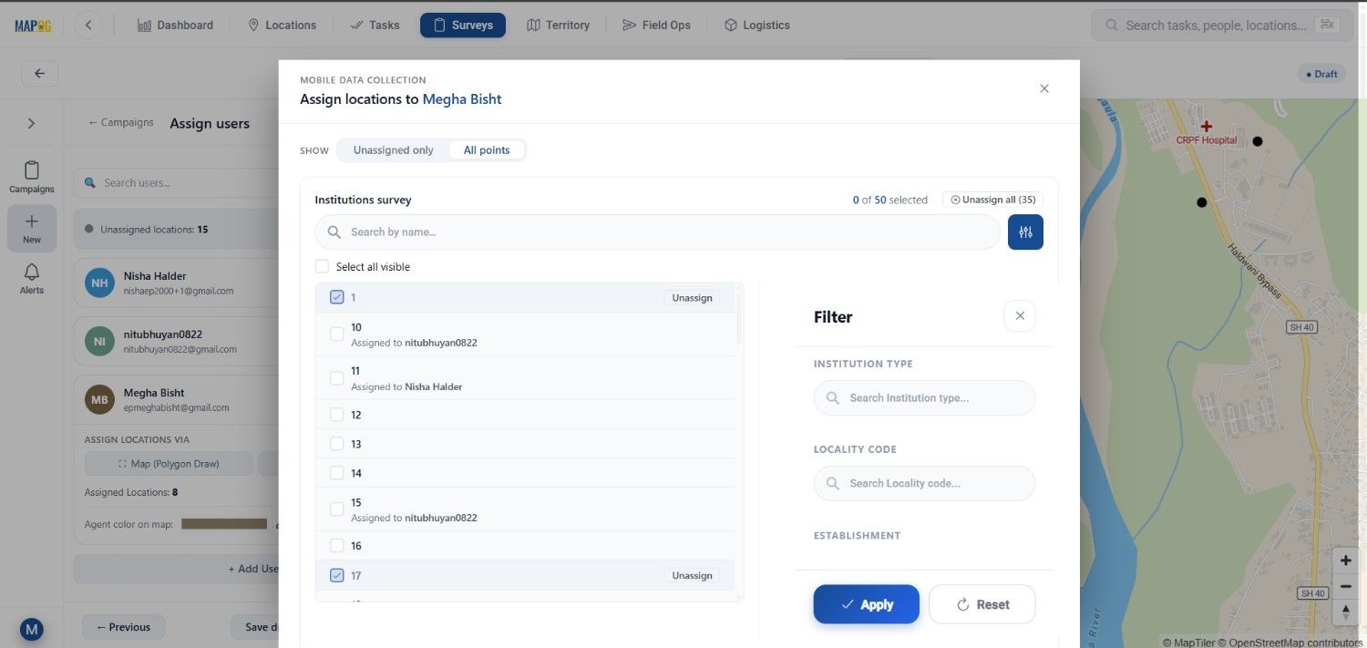Click the NI avatar for nitubhuyan0822
The height and width of the screenshot is (648, 1367).
[99, 341]
